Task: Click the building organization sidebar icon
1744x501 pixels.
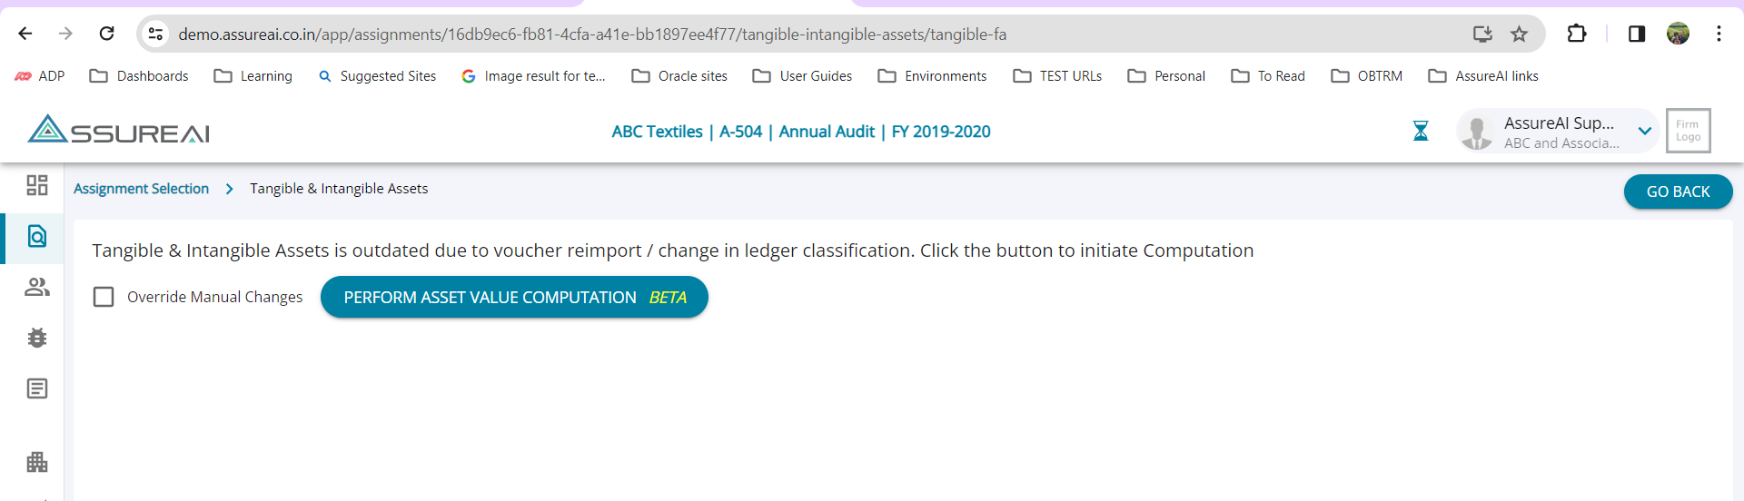Action: point(37,462)
